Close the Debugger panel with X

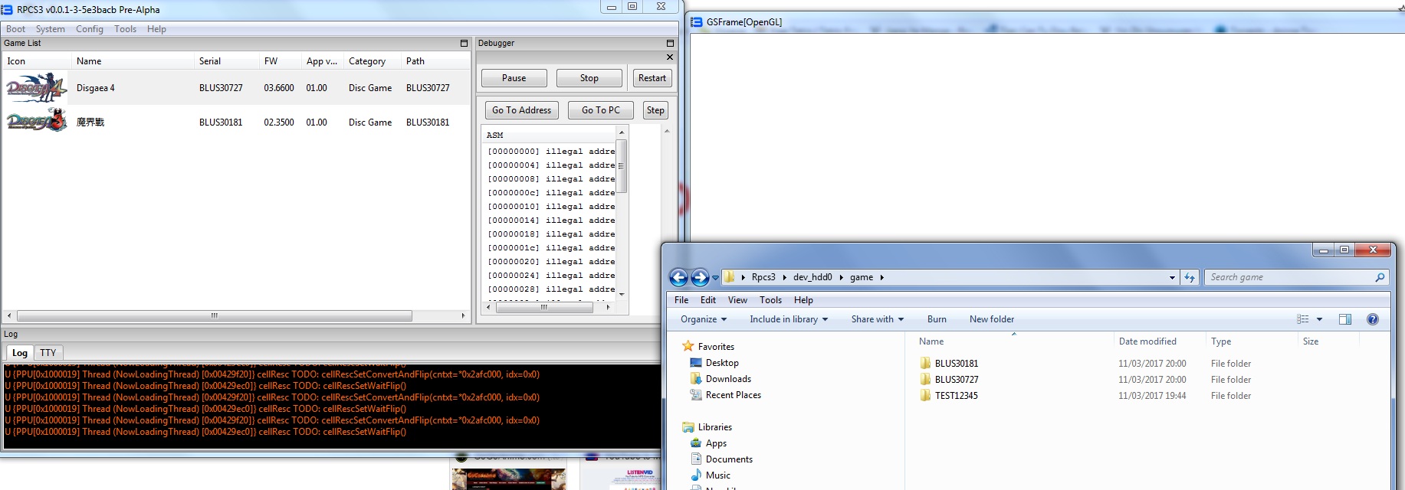pos(670,57)
